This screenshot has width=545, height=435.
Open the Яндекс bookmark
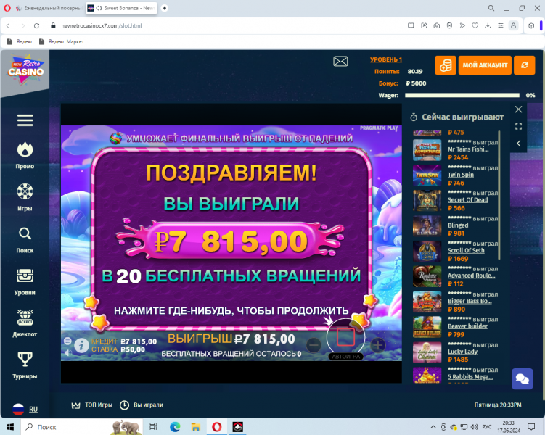click(20, 41)
